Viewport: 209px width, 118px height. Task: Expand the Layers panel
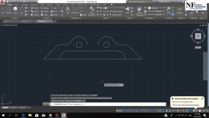click(106, 18)
